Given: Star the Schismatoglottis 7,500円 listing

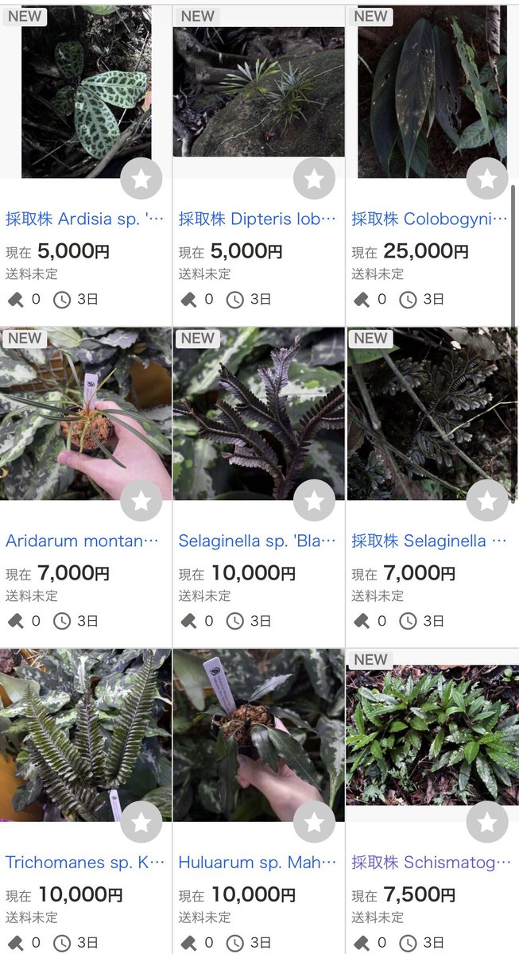Looking at the screenshot, I should 487,822.
